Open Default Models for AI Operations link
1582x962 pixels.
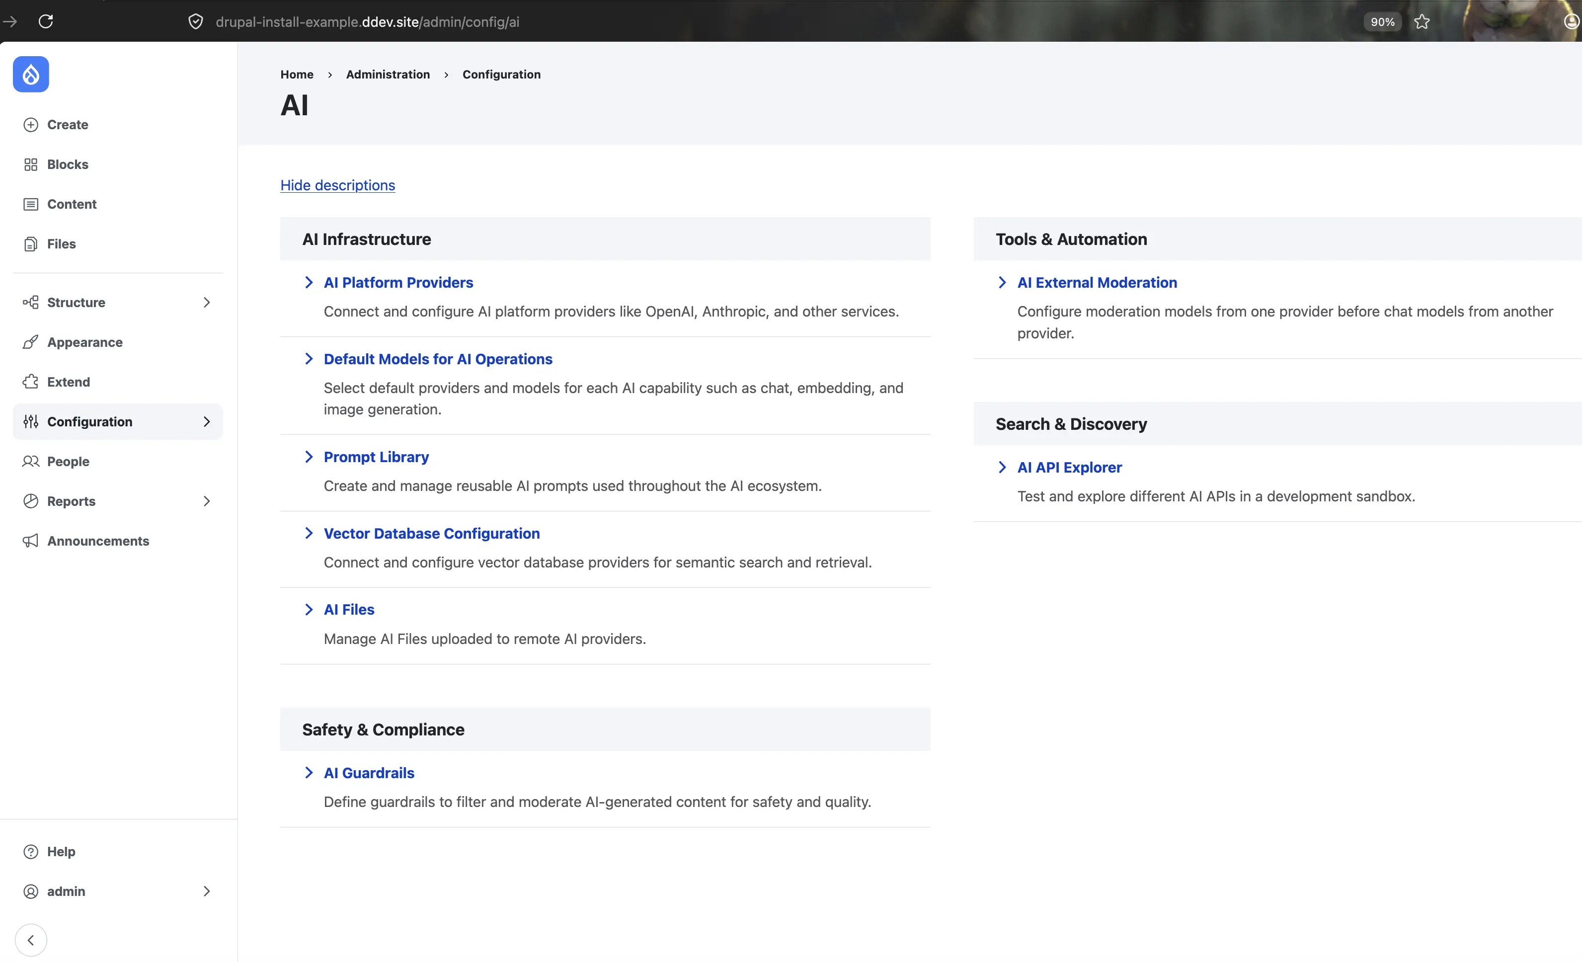point(438,359)
